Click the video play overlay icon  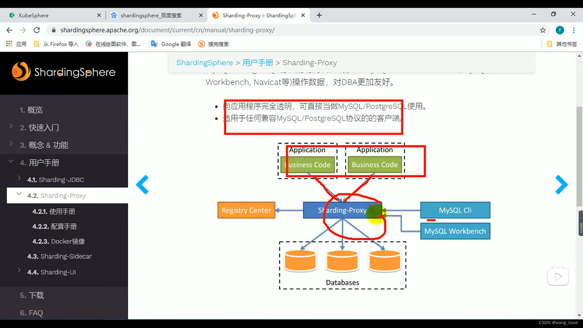[x=558, y=276]
